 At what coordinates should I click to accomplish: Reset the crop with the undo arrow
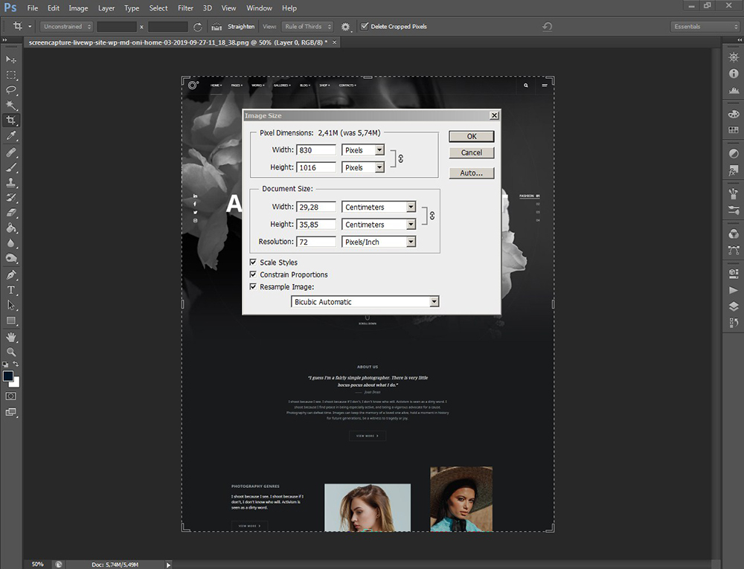coord(547,27)
